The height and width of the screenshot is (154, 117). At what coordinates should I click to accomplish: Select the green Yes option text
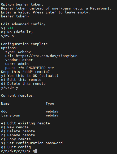pyautogui.click(x=10, y=28)
